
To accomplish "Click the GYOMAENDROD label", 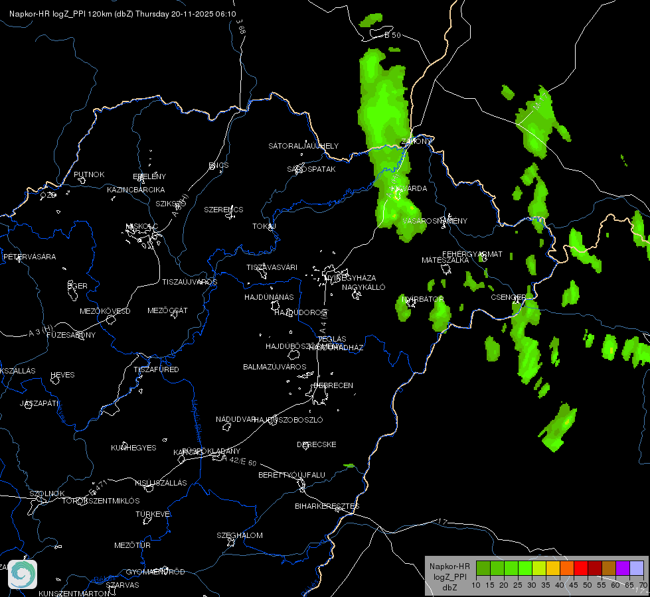I will [155, 572].
